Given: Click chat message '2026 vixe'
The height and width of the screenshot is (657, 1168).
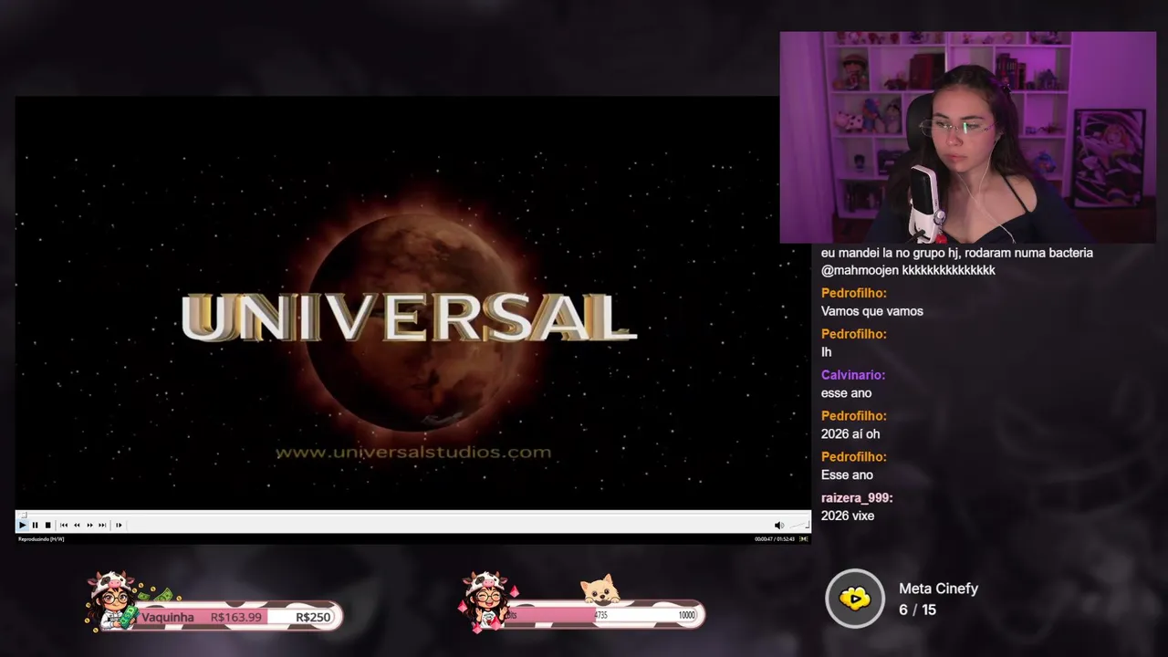Looking at the screenshot, I should (848, 516).
